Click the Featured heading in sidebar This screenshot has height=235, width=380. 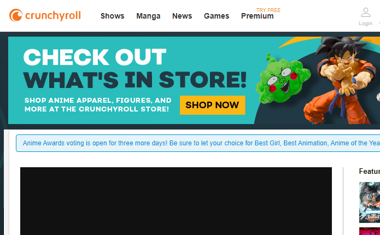click(x=369, y=171)
